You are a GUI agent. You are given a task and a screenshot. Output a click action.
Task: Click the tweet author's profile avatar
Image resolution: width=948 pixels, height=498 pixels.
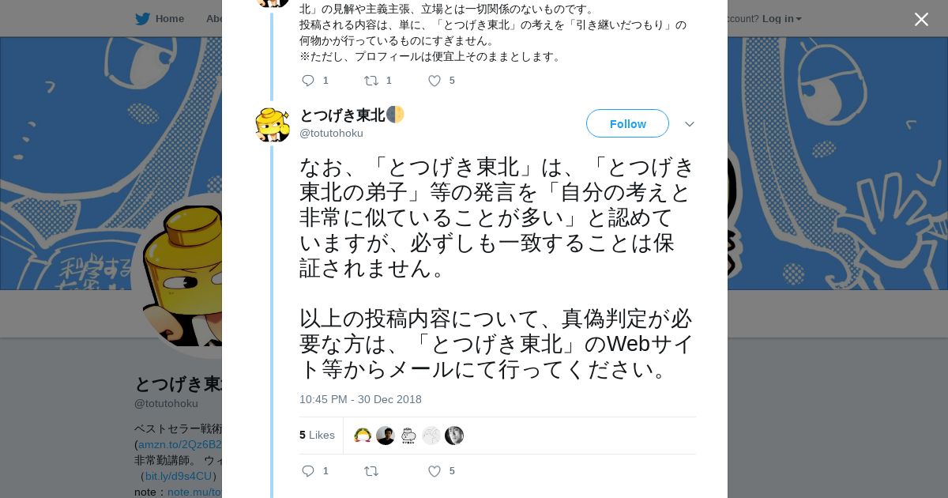tap(273, 125)
